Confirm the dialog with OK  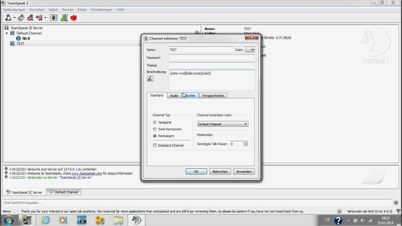pos(196,172)
